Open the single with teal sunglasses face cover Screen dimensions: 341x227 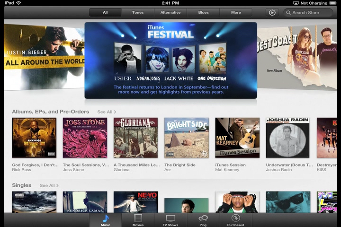point(288,202)
